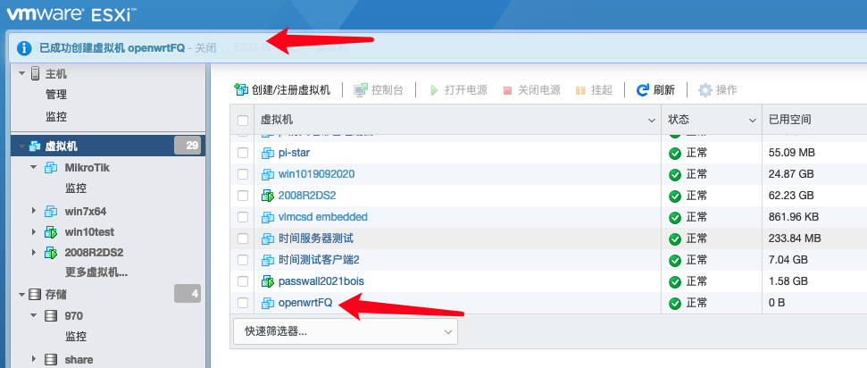Viewport: 867px width, 368px height.
Task: Check the 2008R2DS2 table row checkbox
Action: (x=243, y=196)
